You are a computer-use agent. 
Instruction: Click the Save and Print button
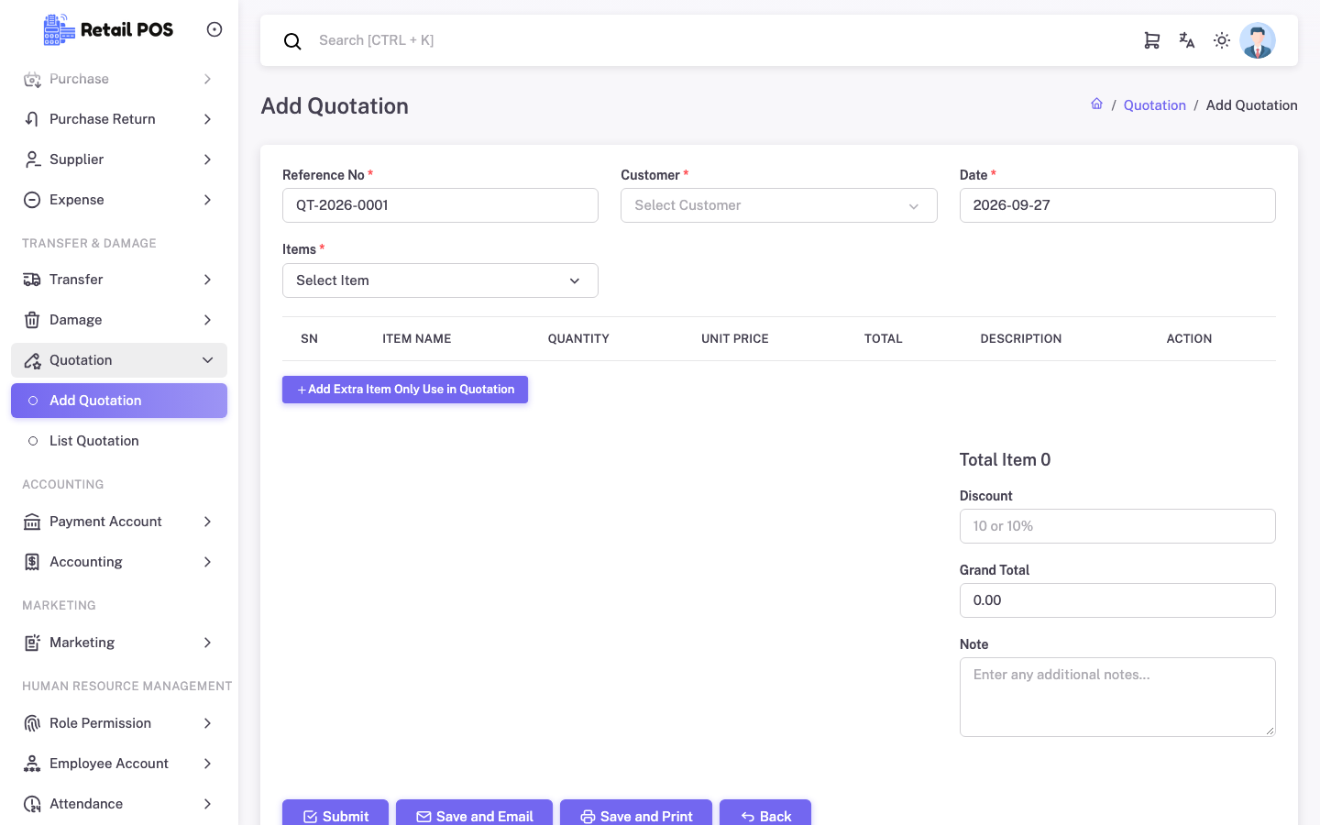pyautogui.click(x=636, y=814)
